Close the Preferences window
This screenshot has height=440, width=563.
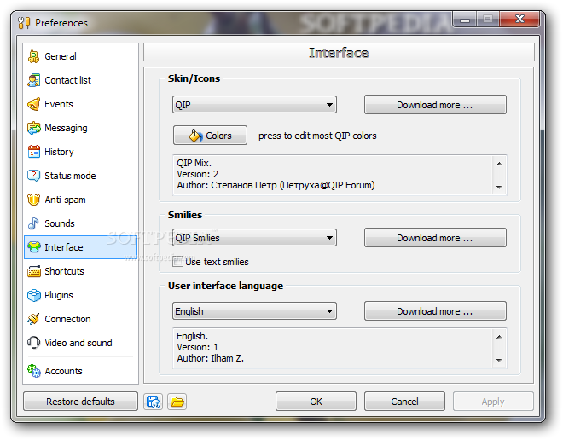click(x=519, y=19)
